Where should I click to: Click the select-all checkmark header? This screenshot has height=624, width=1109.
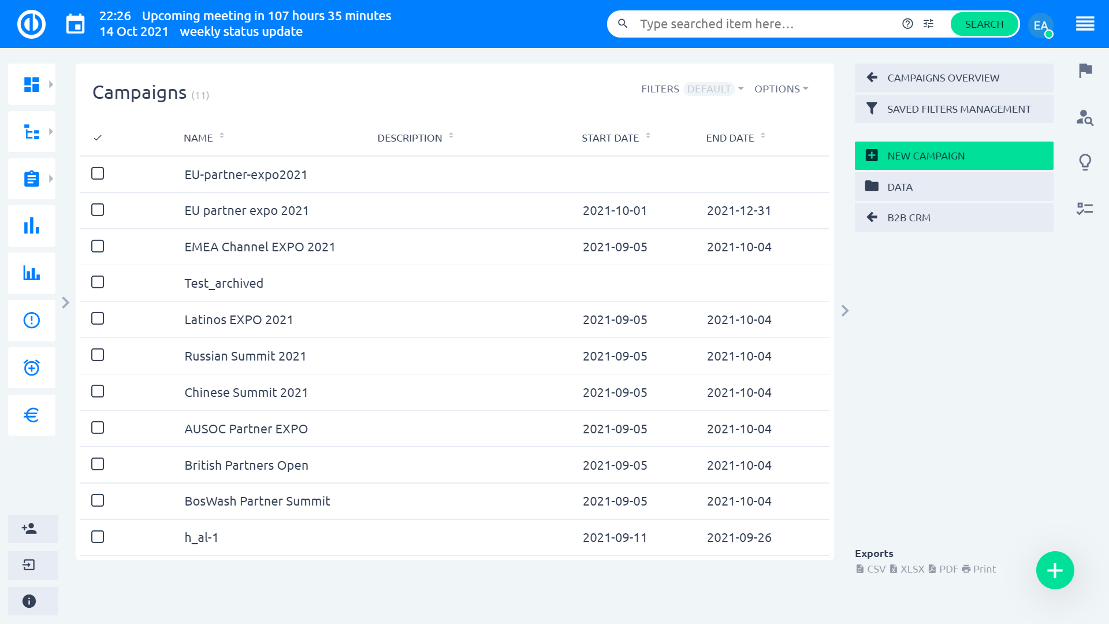(98, 138)
